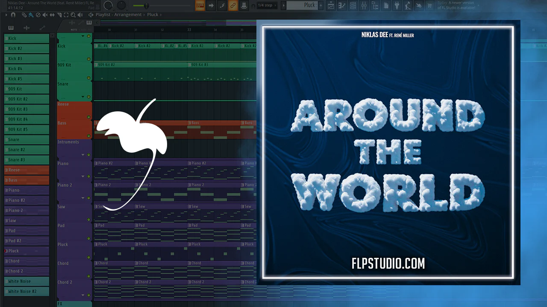The height and width of the screenshot is (307, 547).
Task: Select Reese pattern in picker
Action: [26, 170]
